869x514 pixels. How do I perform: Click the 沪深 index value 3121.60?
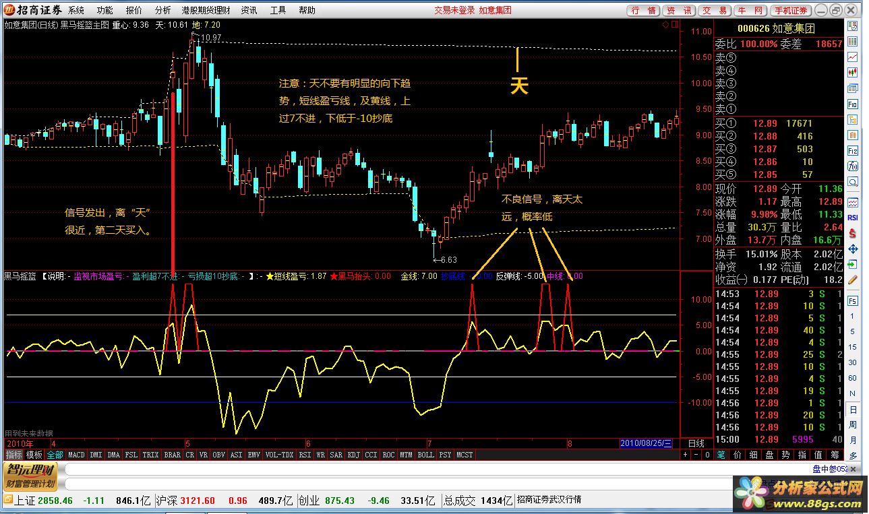[x=197, y=501]
